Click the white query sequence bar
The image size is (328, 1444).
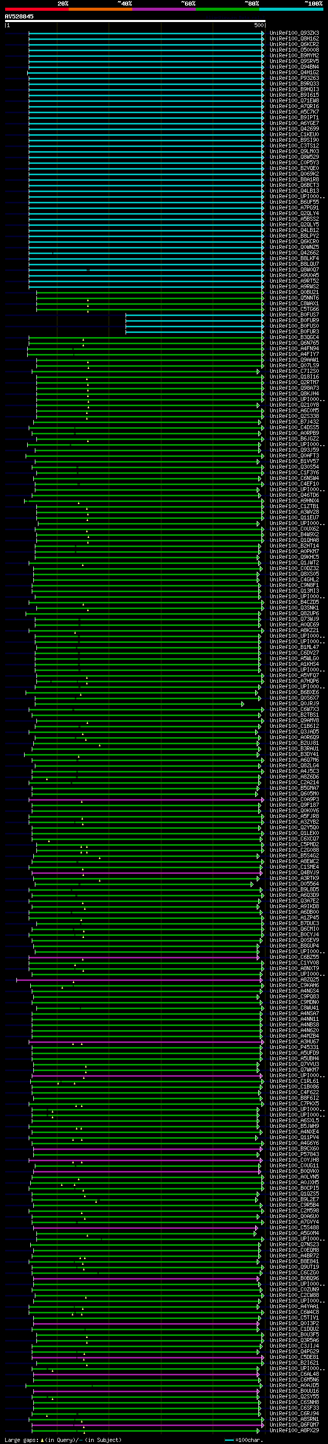pos(135,20)
